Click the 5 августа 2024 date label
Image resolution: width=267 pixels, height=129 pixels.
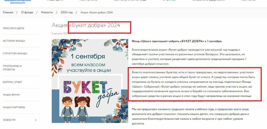(x=60, y=33)
